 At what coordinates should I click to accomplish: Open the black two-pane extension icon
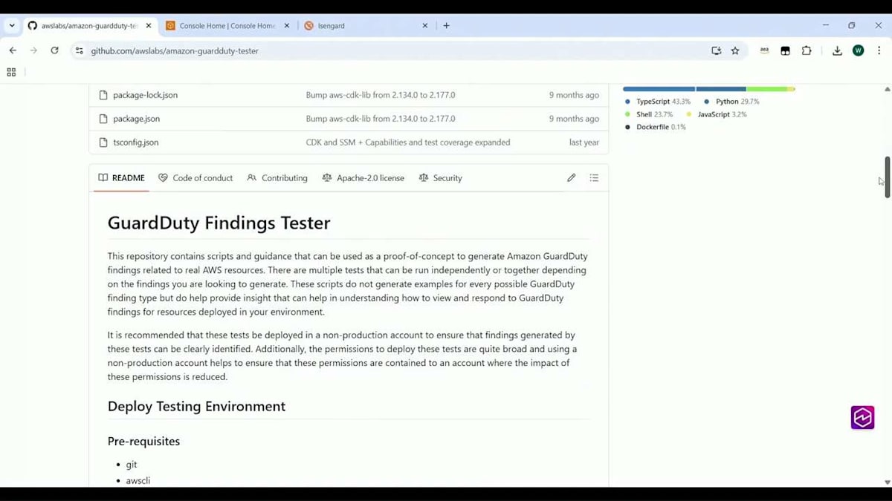tap(785, 50)
